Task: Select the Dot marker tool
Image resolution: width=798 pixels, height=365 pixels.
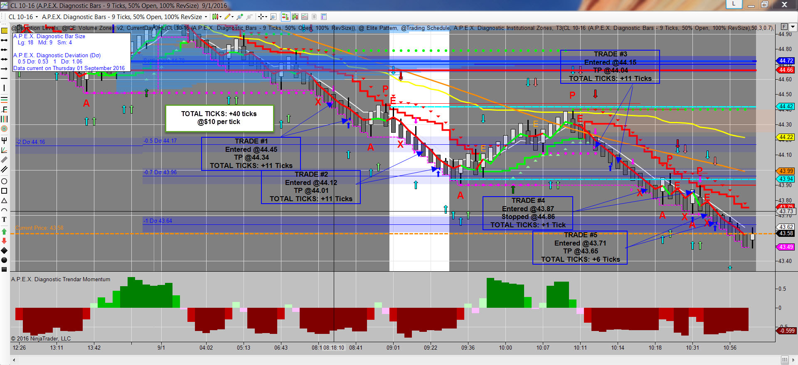Action: pyautogui.click(x=4, y=260)
